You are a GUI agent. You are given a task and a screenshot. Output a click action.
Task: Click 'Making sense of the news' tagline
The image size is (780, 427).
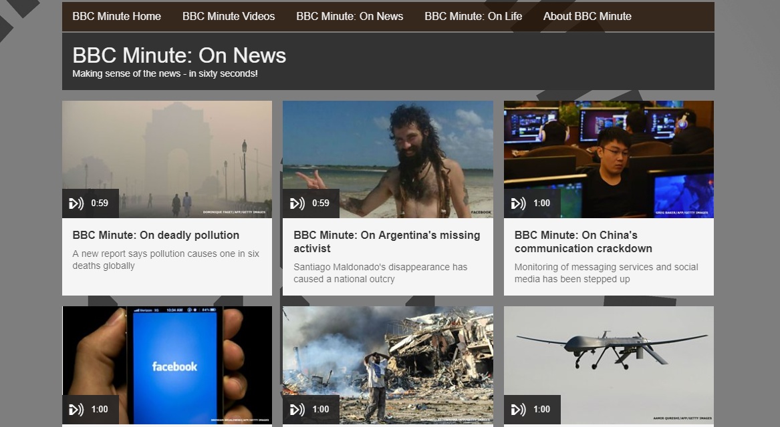(x=164, y=74)
